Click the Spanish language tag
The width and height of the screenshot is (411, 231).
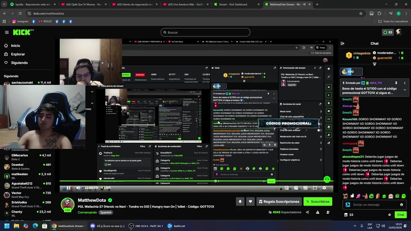(106, 212)
